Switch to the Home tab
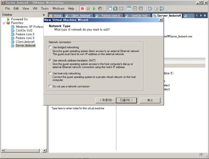 pyautogui.click(x=56, y=16)
